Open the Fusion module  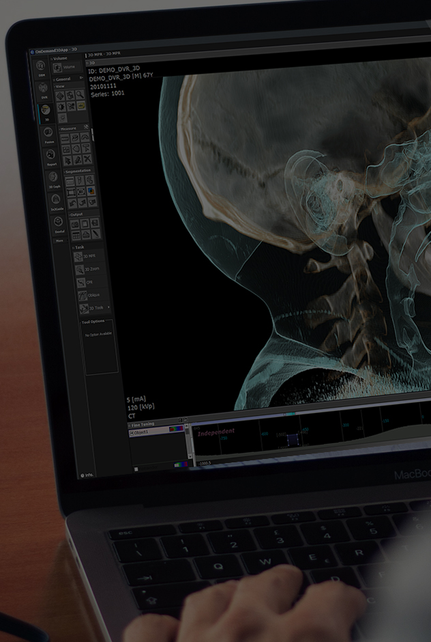[48, 135]
